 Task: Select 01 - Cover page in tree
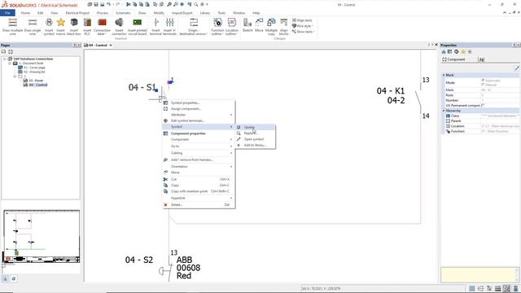click(x=32, y=68)
